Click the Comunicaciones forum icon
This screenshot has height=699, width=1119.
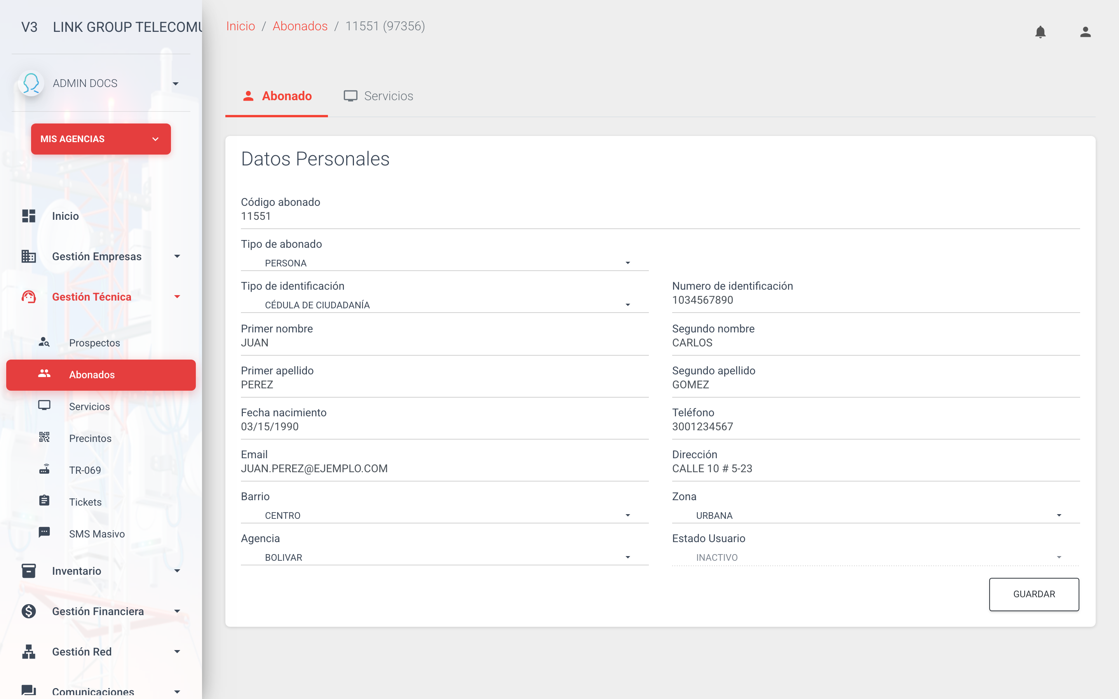(29, 691)
